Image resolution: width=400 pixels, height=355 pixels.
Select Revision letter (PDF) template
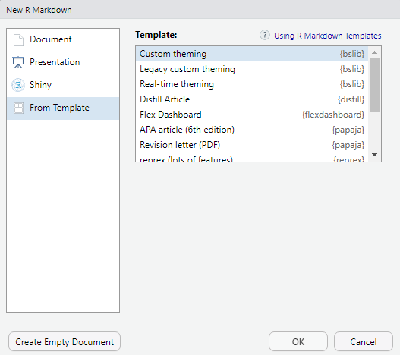pyautogui.click(x=252, y=145)
